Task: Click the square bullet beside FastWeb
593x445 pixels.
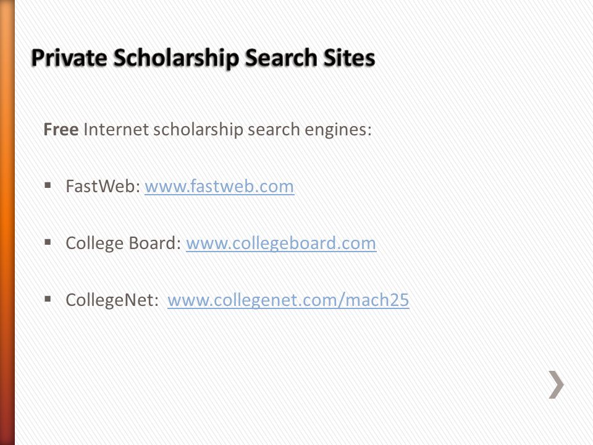Action: [x=48, y=185]
